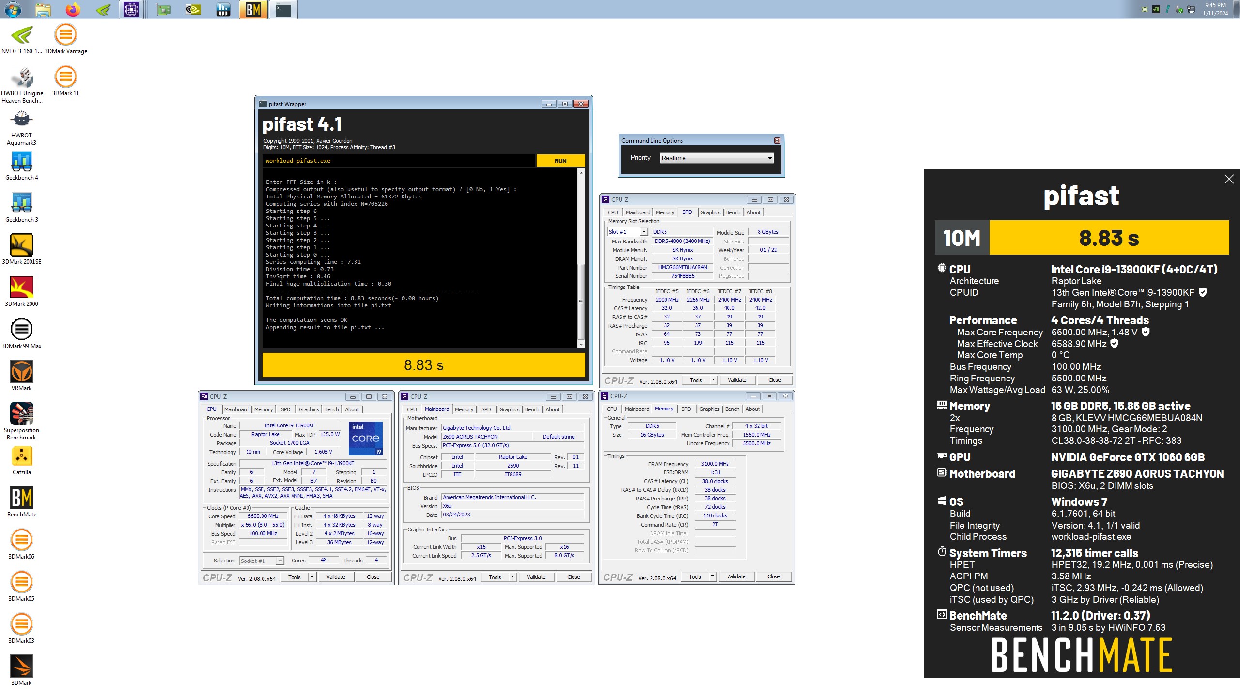Click Model Z690 AORUS TACHYON field

coord(486,437)
